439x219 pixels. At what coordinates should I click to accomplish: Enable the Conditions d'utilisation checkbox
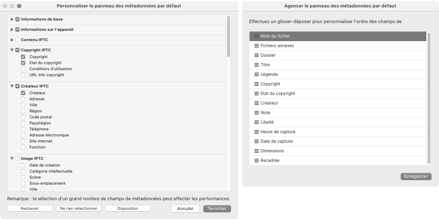coord(23,69)
